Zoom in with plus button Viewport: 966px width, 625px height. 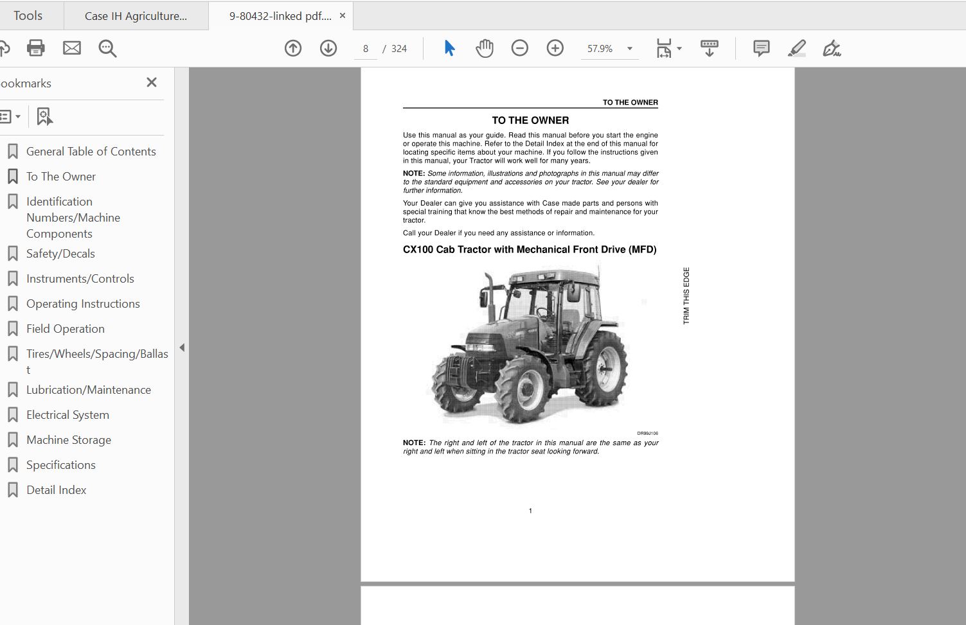[555, 48]
